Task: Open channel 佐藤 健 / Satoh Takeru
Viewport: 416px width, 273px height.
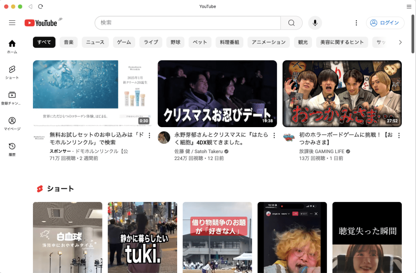Action: [198, 151]
